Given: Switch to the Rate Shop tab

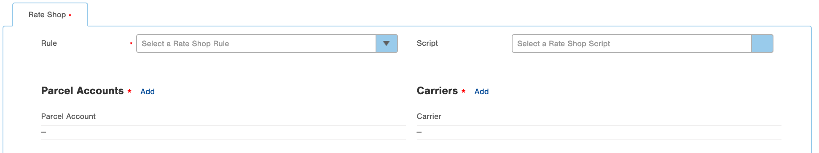Looking at the screenshot, I should [50, 15].
